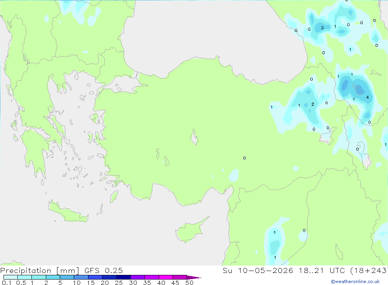Click the legend label '50'
The height and width of the screenshot is (285, 388).
[190, 283]
